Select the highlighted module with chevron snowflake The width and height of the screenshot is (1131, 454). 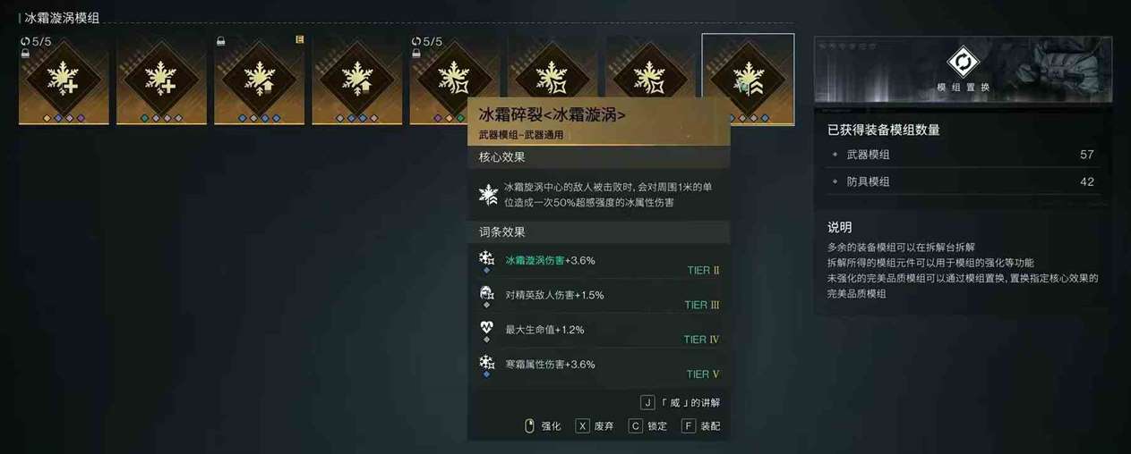[748, 79]
